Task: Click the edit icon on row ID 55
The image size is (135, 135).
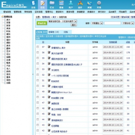Action: (49, 58)
